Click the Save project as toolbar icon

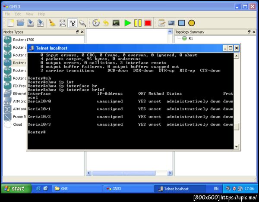(x=40, y=23)
